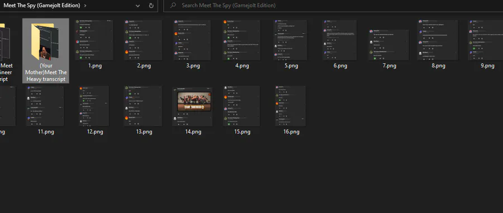This screenshot has height=213, width=503.
Task: Pick the 6.png file
Action: click(340, 45)
